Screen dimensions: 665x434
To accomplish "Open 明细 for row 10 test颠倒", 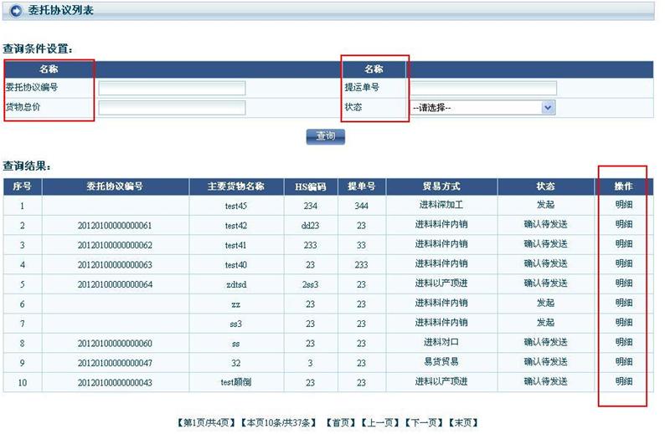I will pyautogui.click(x=624, y=381).
